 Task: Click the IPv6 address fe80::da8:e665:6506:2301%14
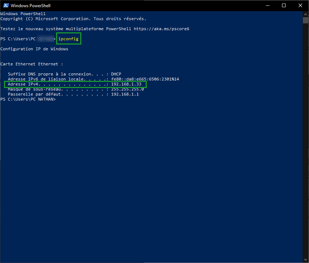[145, 79]
